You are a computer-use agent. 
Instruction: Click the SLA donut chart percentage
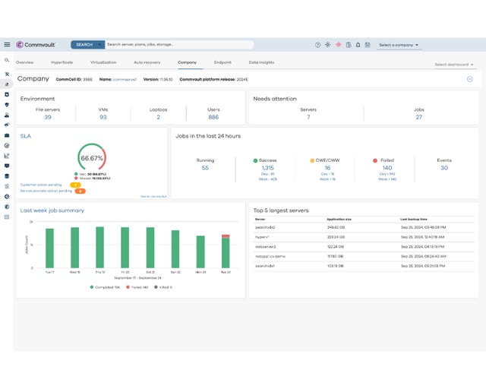coord(92,158)
